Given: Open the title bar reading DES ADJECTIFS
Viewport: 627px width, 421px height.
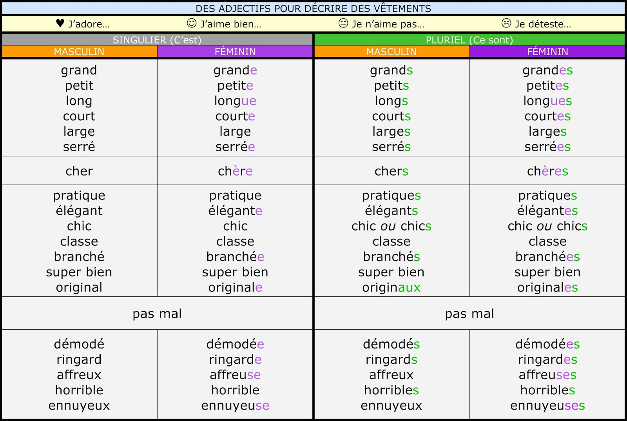Looking at the screenshot, I should 313,8.
